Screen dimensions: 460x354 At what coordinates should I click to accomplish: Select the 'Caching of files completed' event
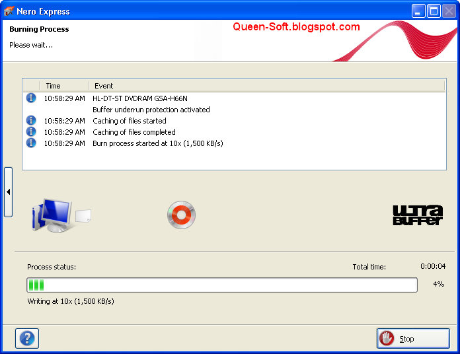pos(134,132)
